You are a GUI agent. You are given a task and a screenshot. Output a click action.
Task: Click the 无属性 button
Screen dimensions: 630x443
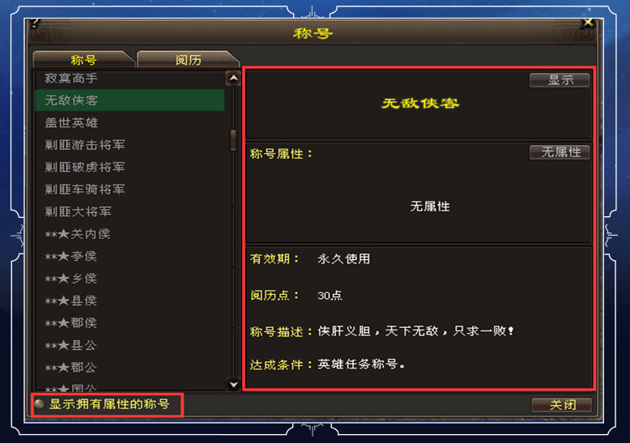pyautogui.click(x=560, y=152)
